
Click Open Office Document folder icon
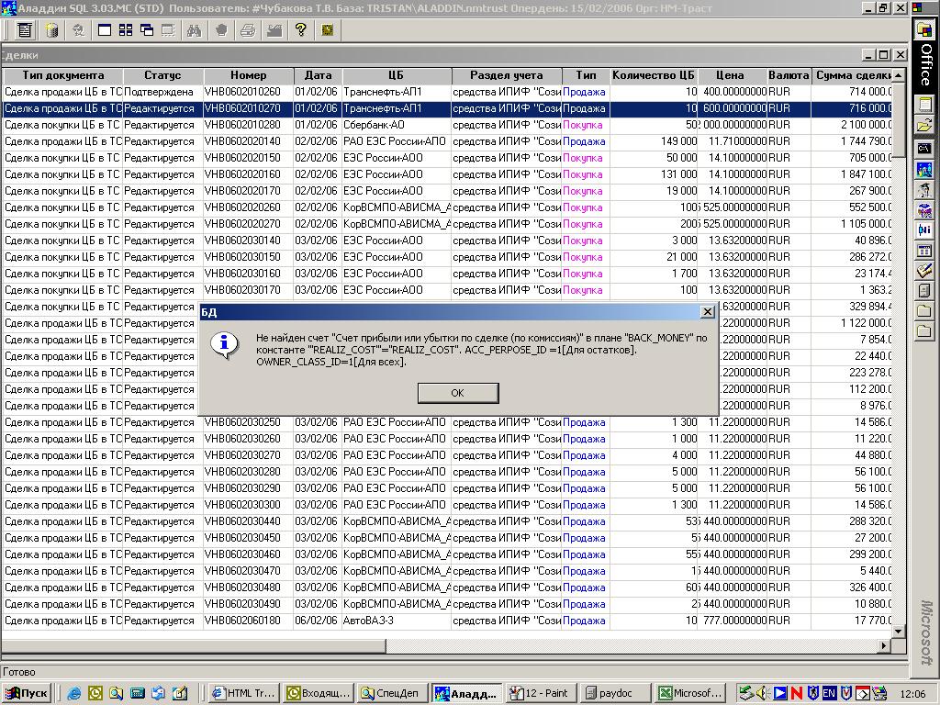(924, 126)
